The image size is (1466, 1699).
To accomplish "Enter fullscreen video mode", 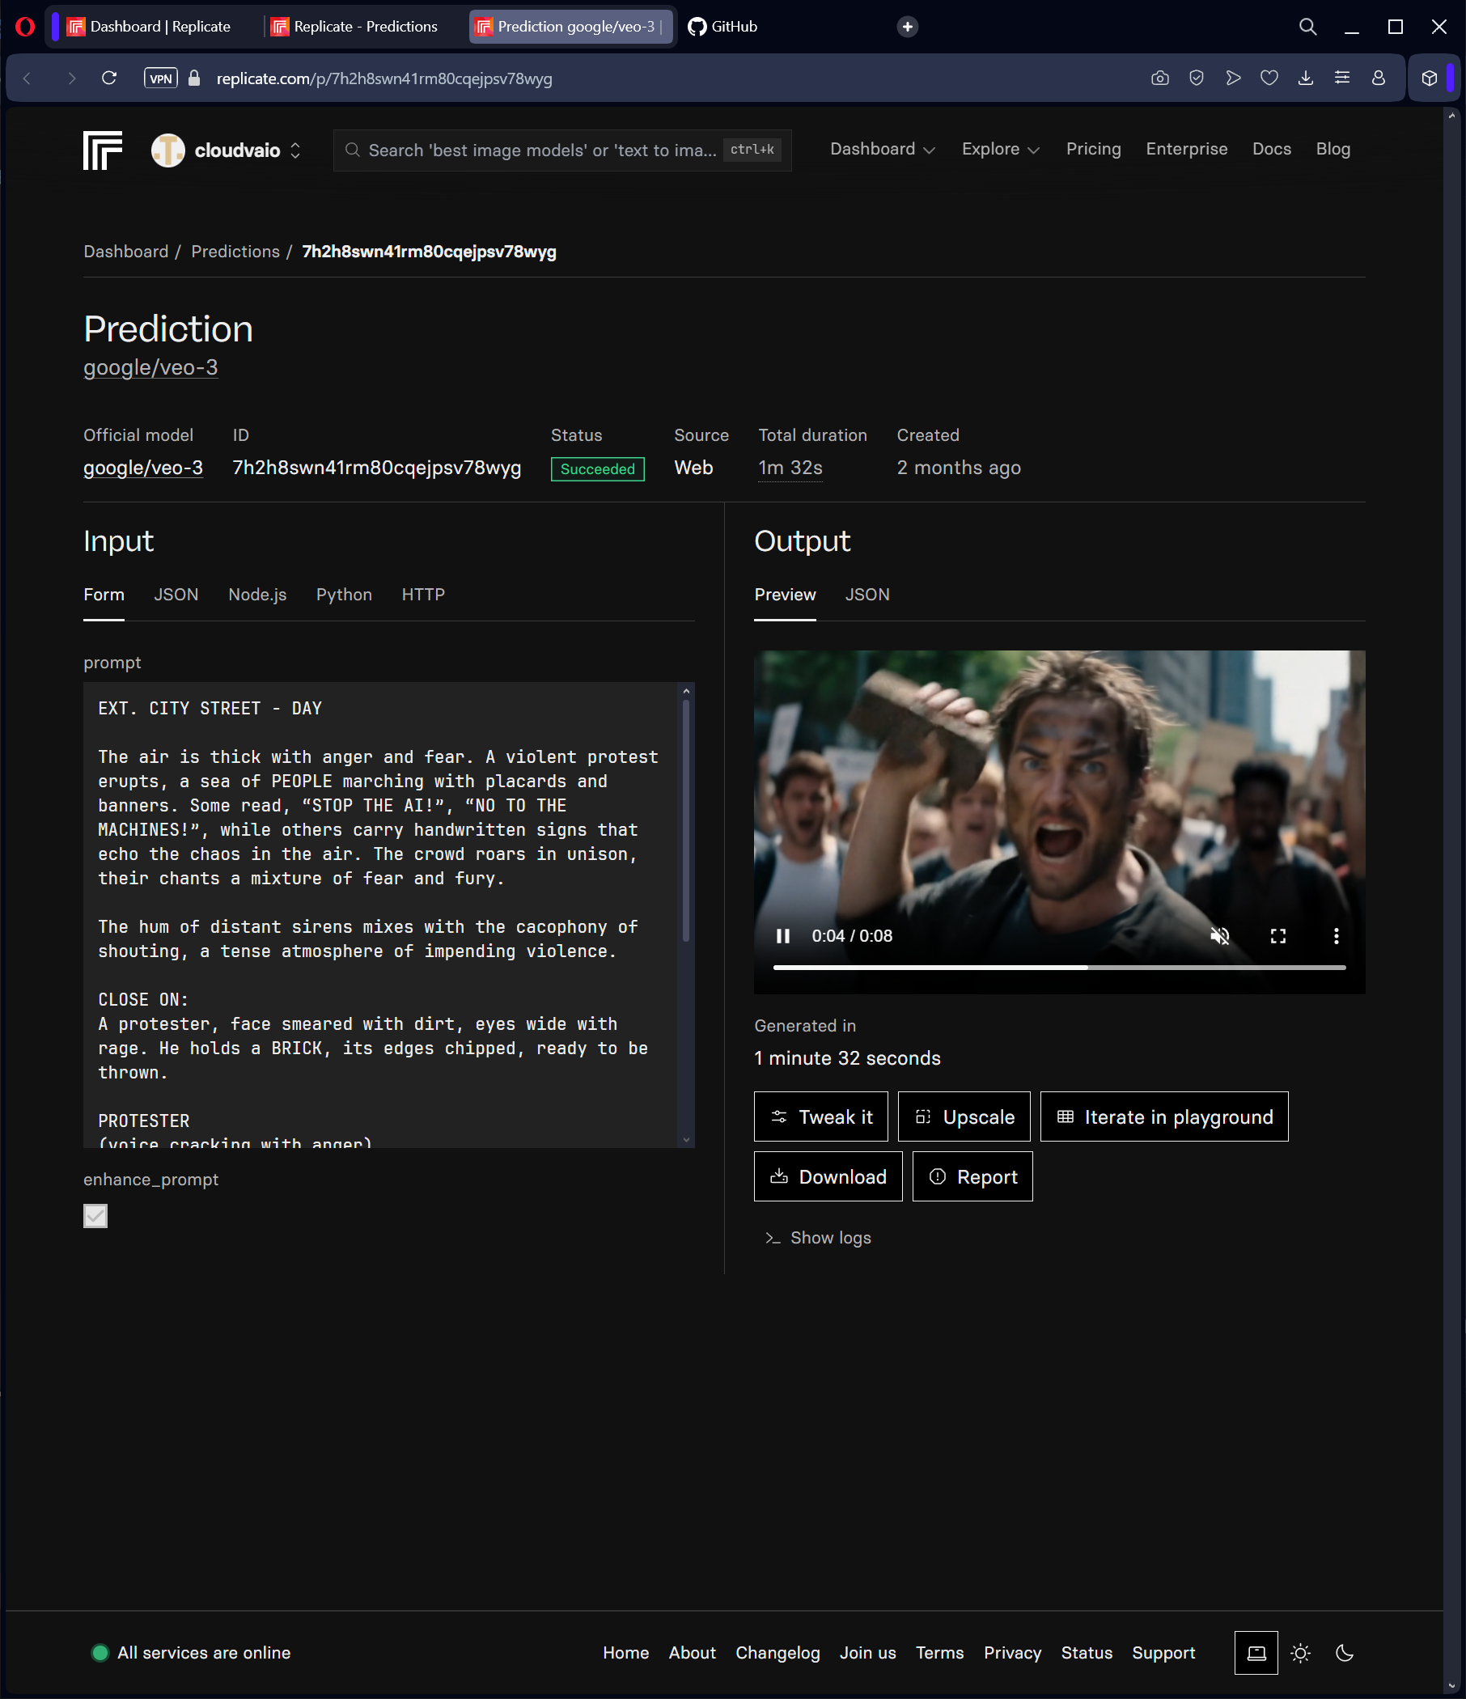I will (x=1277, y=935).
